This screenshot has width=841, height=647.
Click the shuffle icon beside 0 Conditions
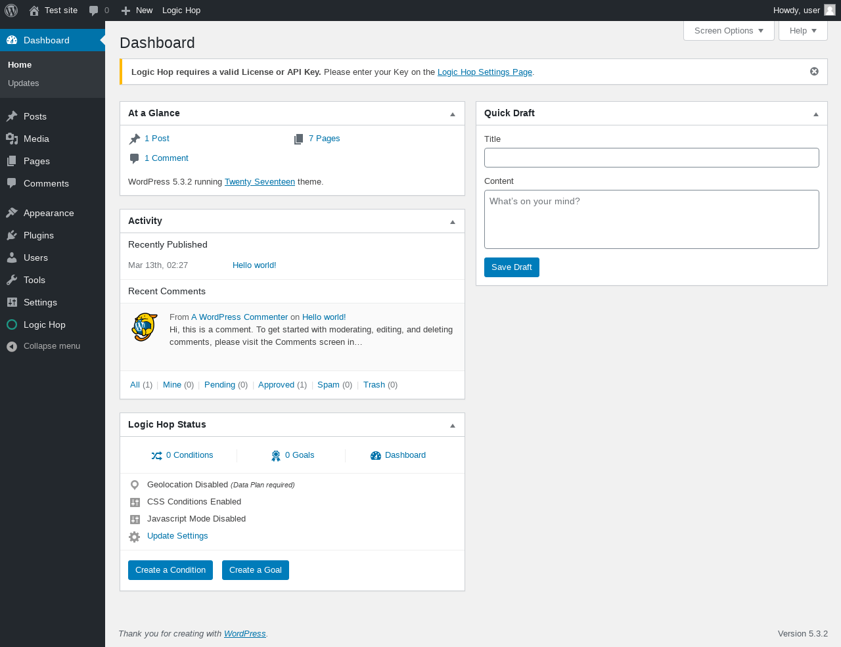[156, 455]
